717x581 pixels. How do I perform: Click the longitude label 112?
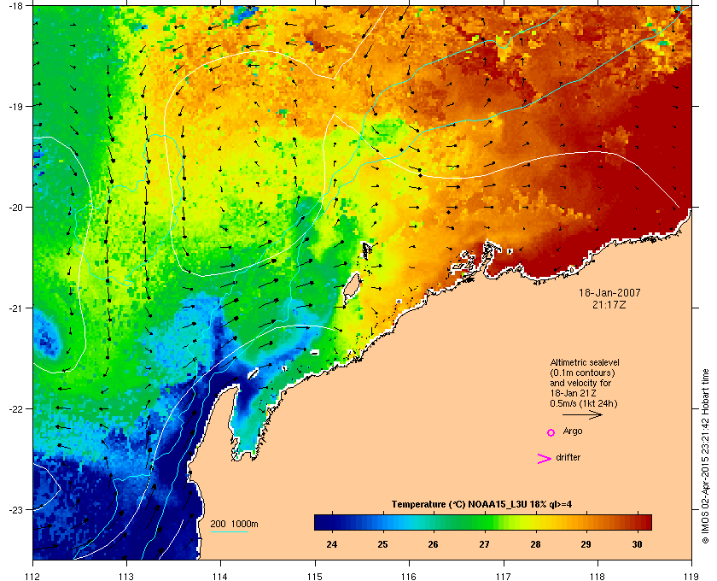pos(33,576)
